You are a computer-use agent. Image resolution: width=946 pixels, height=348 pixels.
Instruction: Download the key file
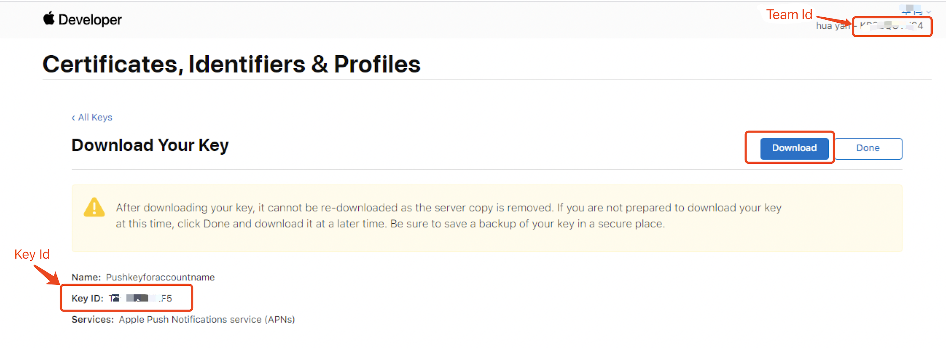pos(794,148)
